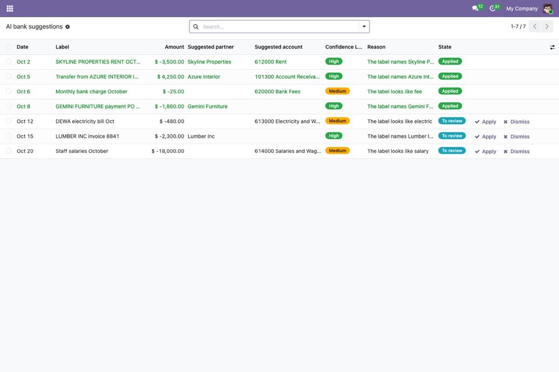Click 'The label looks like salary' reason
The height and width of the screenshot is (372, 559).
[398, 151]
